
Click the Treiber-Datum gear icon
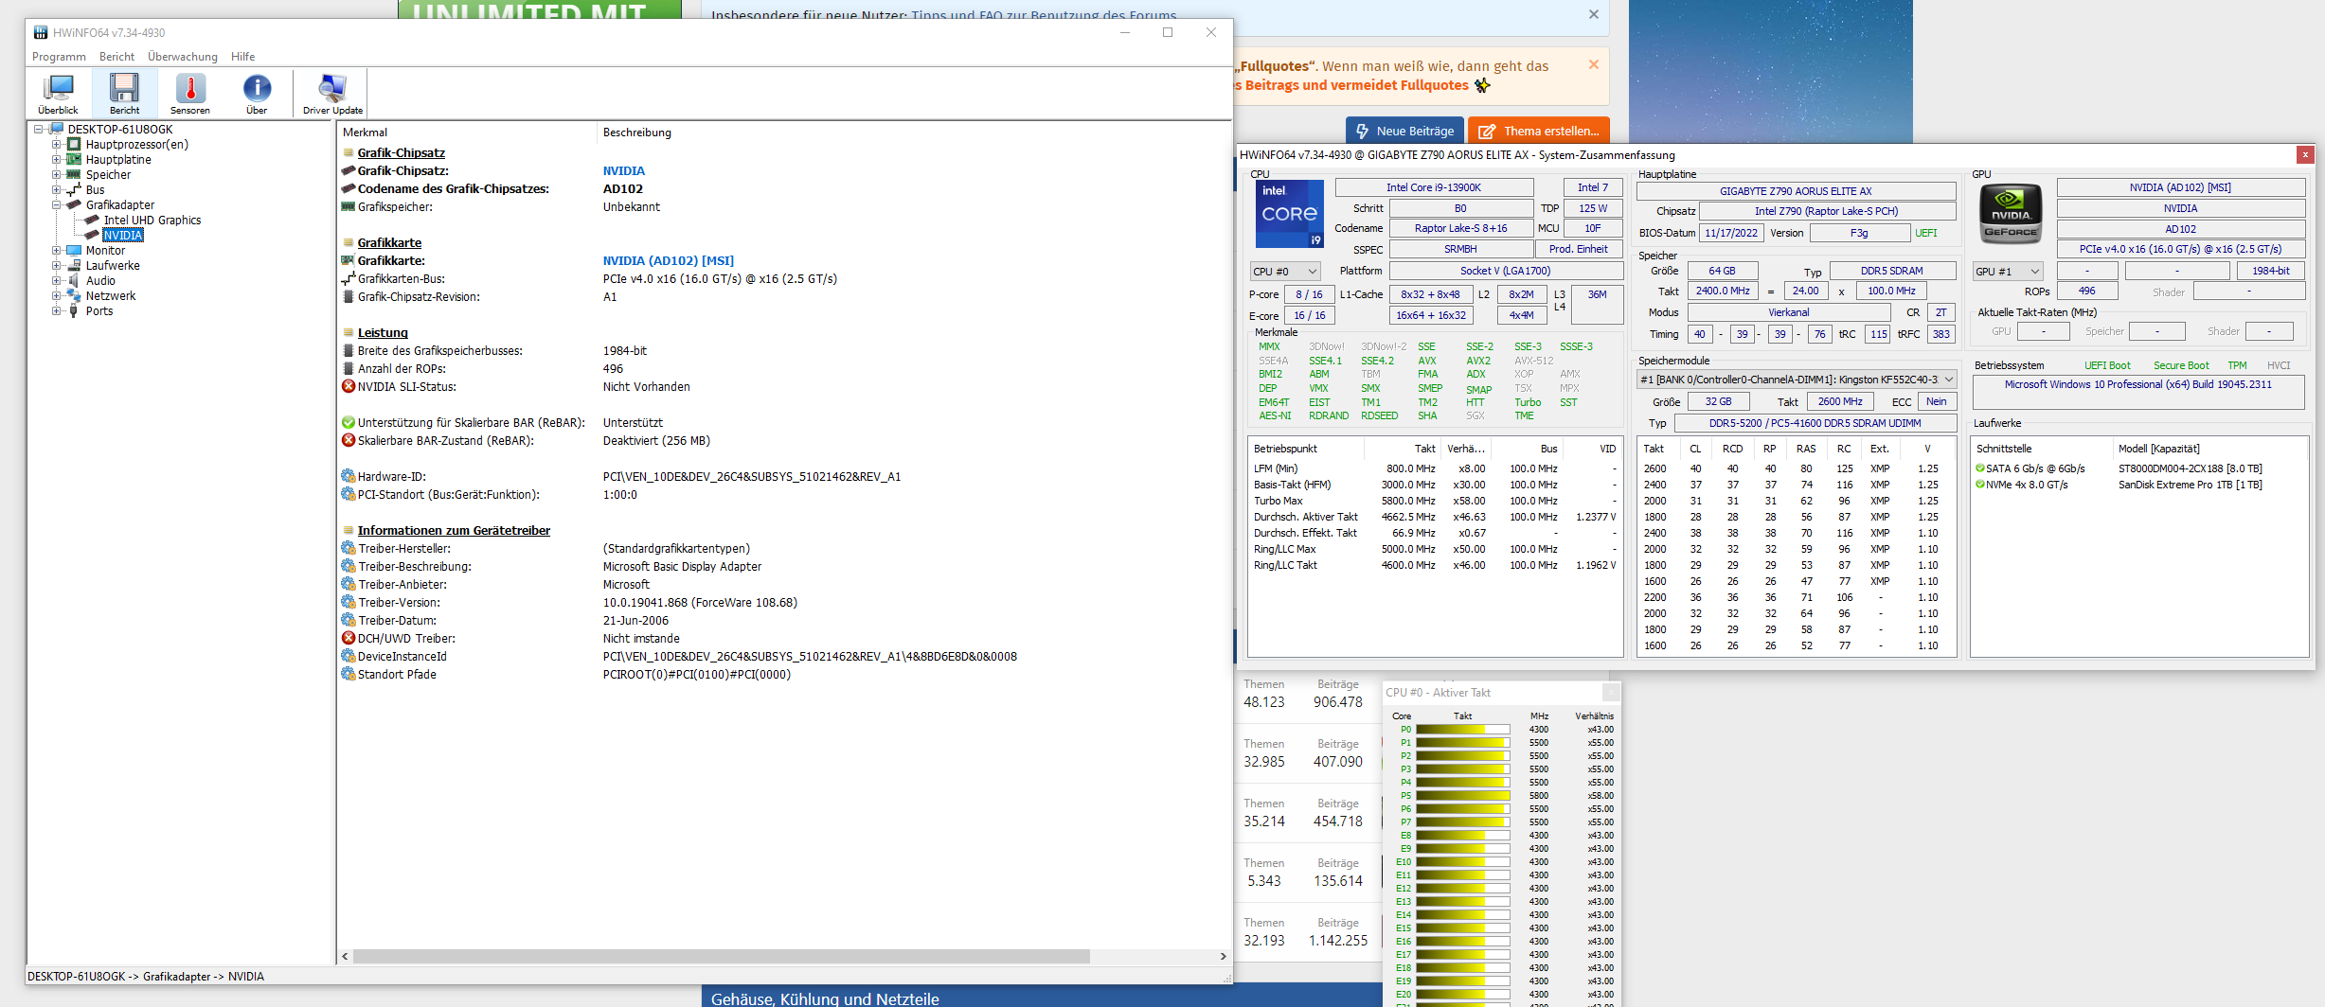tap(349, 620)
